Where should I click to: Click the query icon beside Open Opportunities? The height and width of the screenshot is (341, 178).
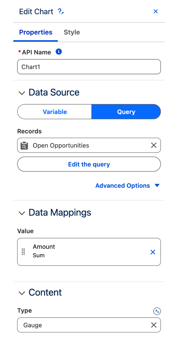pos(24,145)
